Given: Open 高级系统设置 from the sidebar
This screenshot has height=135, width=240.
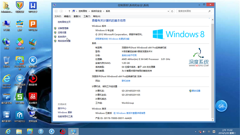Looking at the screenshot, I should point(64,41).
